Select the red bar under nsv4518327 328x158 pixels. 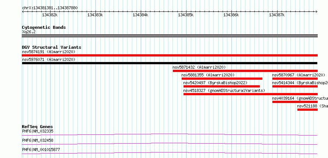pos(250,94)
